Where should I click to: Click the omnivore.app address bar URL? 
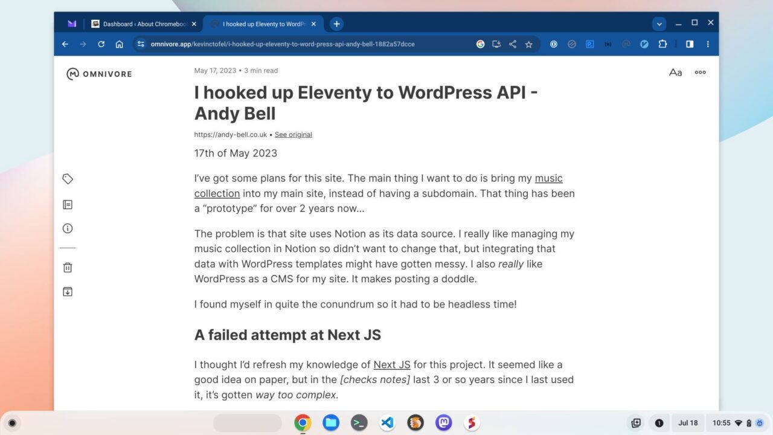pos(283,44)
